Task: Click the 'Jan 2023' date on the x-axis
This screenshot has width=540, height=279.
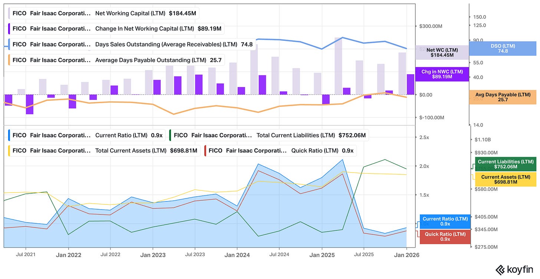Action: (153, 255)
